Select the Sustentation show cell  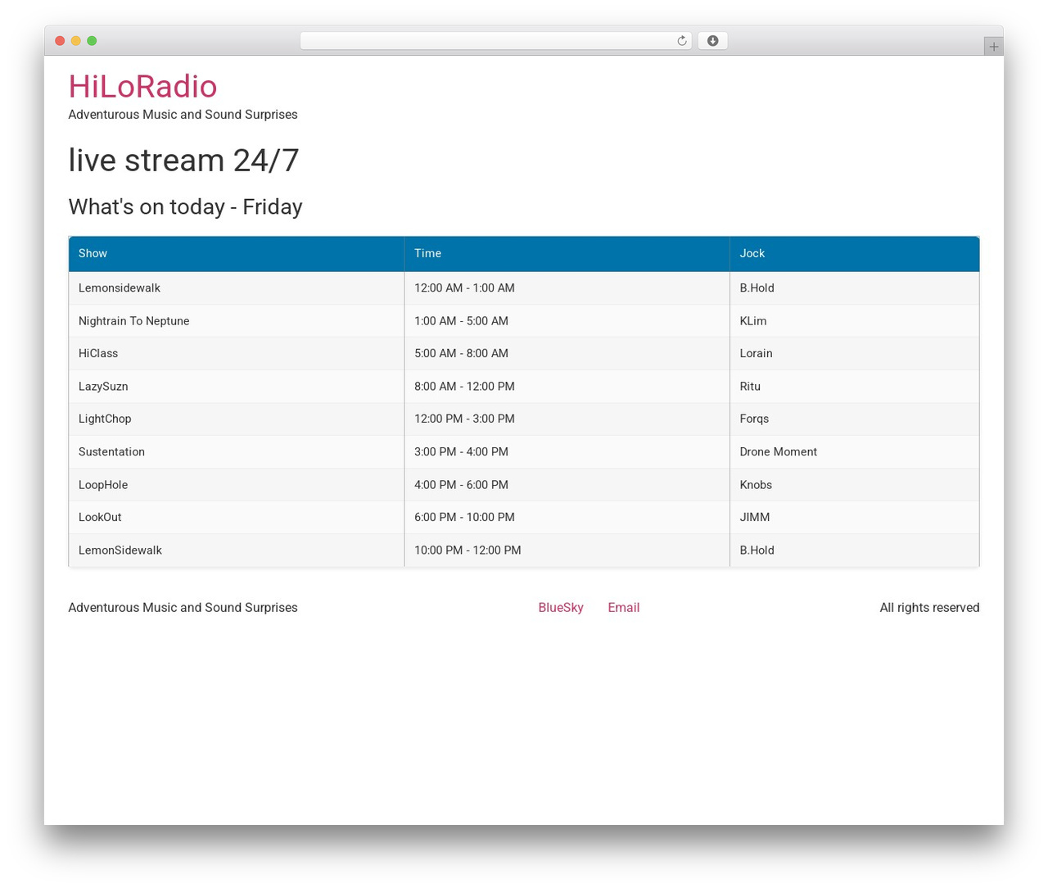coord(237,452)
